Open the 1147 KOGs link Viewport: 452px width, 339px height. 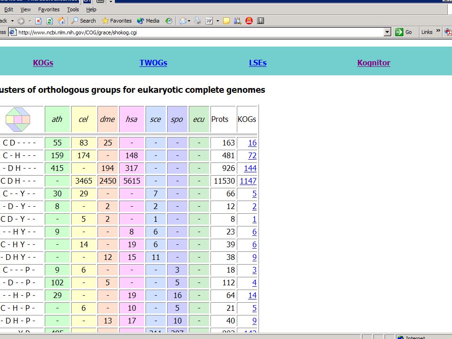tap(248, 181)
